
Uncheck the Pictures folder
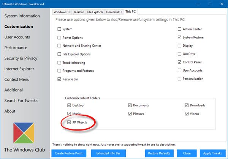130,114
